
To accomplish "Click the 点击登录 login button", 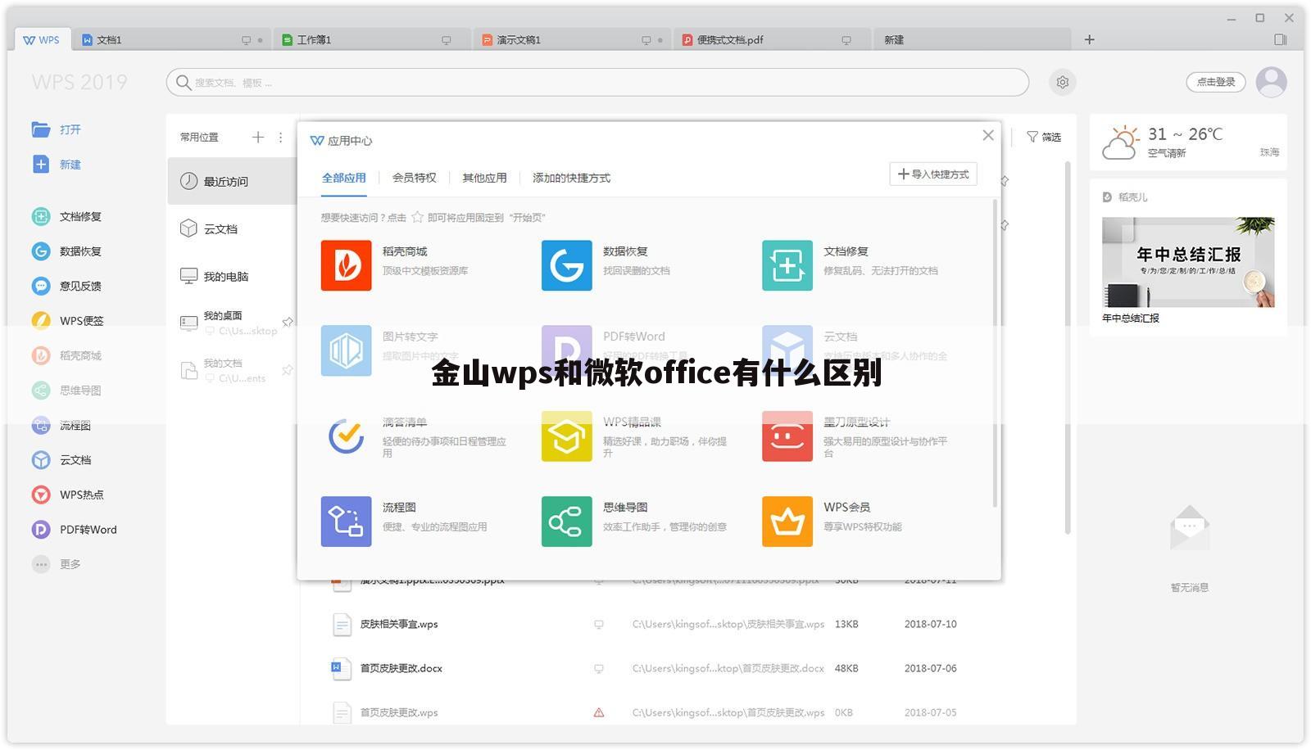I will click(x=1216, y=82).
